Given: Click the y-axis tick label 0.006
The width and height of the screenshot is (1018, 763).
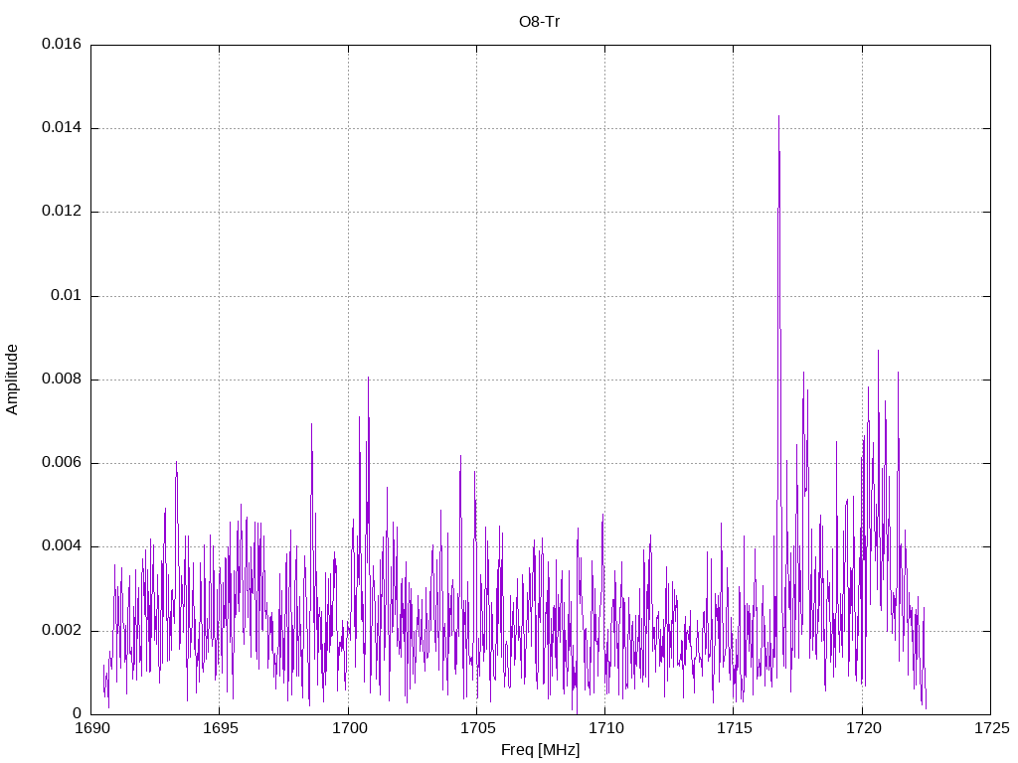Looking at the screenshot, I should [x=61, y=463].
